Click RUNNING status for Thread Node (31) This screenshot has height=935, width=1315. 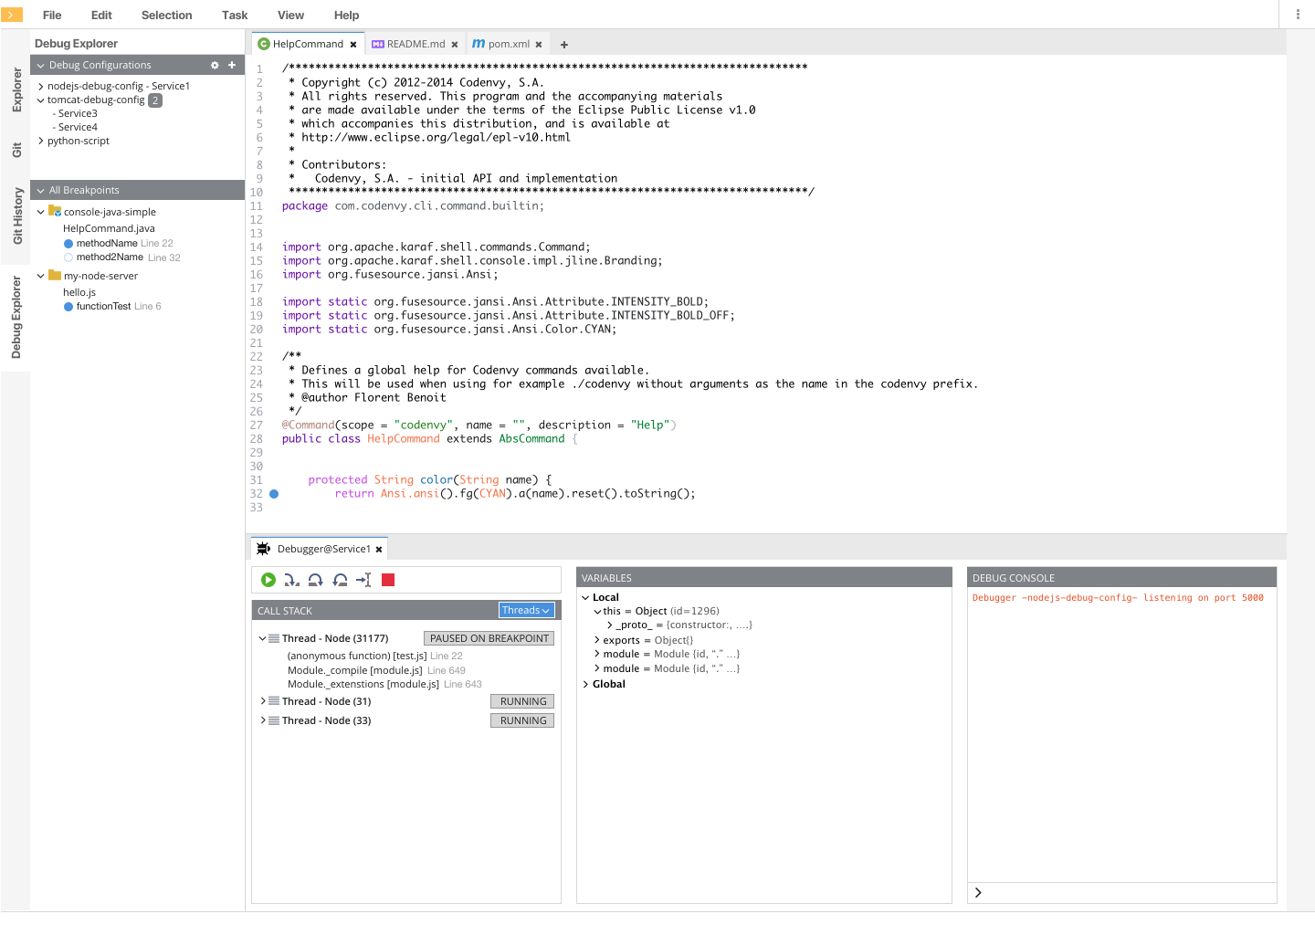point(522,701)
